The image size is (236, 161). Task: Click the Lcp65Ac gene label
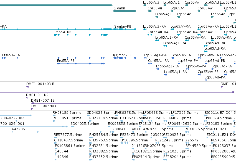pyautogui.click(x=218, y=14)
